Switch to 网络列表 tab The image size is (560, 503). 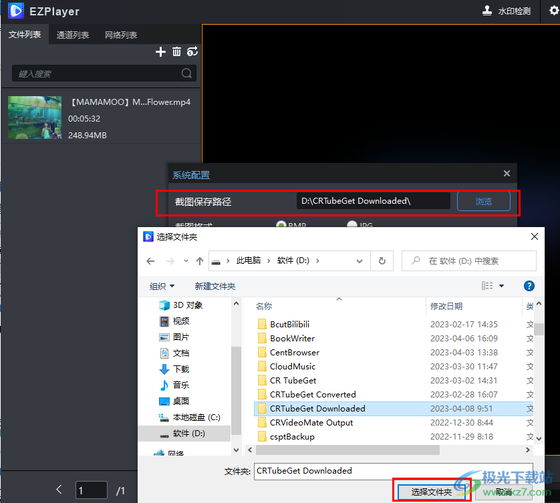pos(121,35)
